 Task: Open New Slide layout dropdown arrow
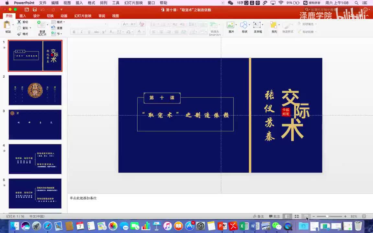coord(47,25)
